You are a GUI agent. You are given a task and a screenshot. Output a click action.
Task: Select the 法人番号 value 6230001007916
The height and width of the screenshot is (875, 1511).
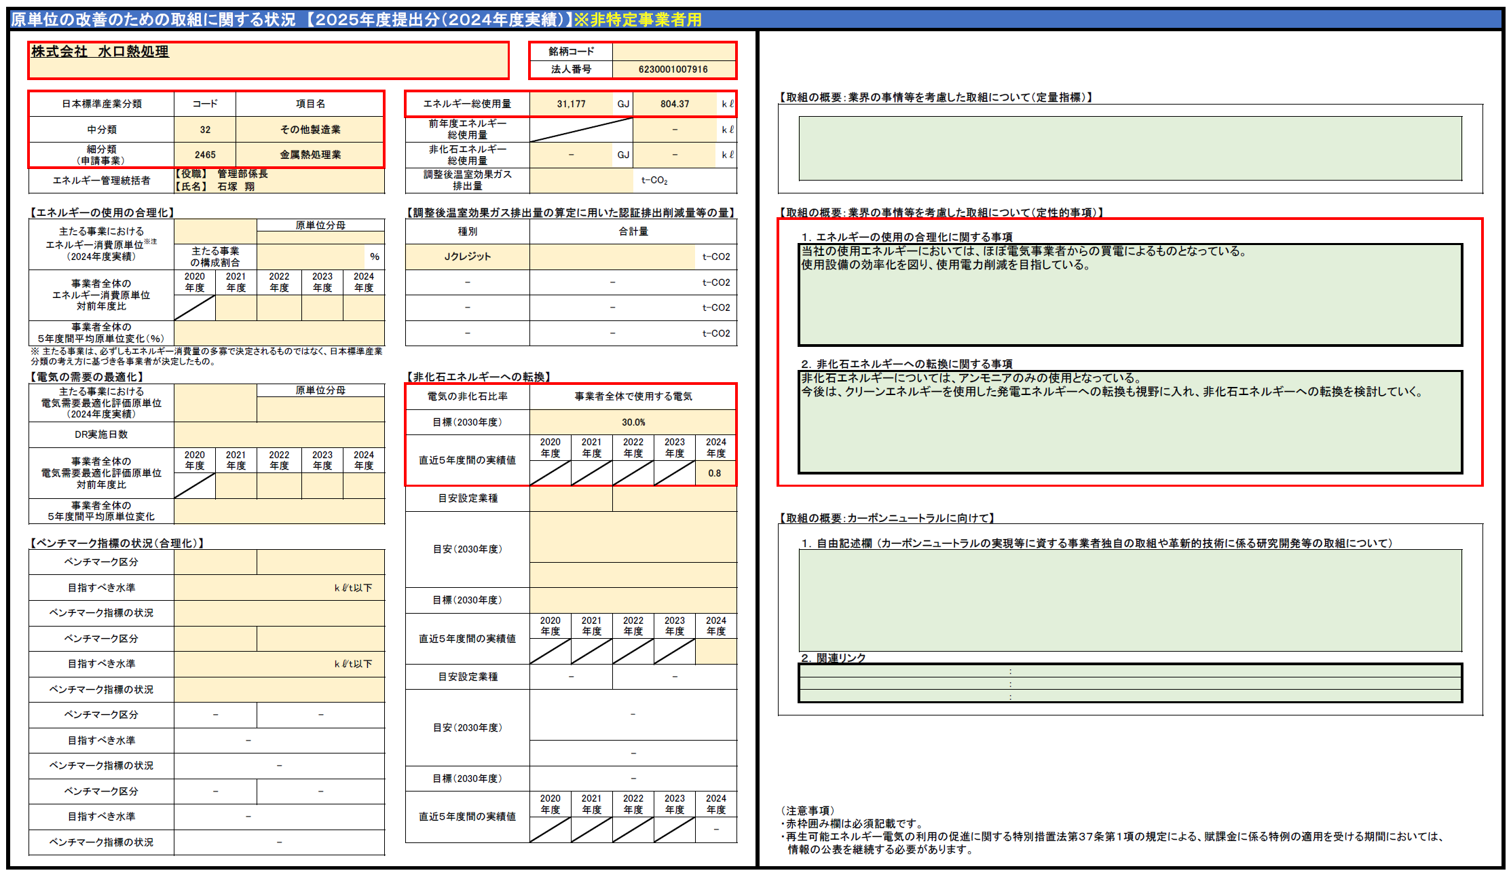click(x=673, y=69)
